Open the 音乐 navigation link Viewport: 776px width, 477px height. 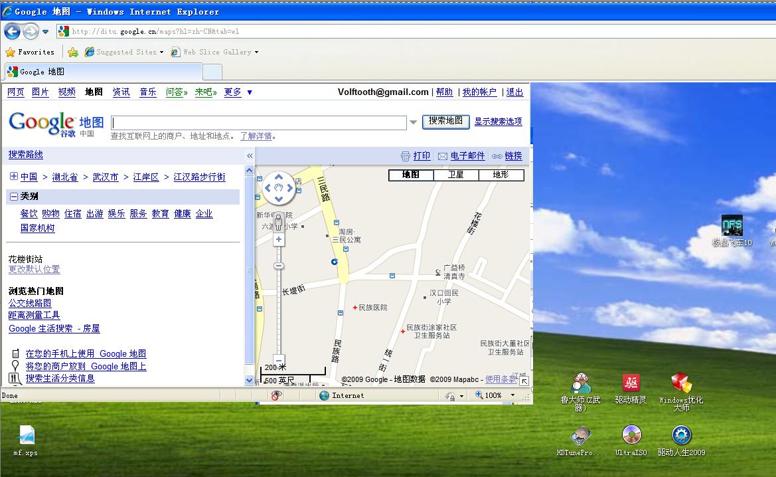point(147,92)
